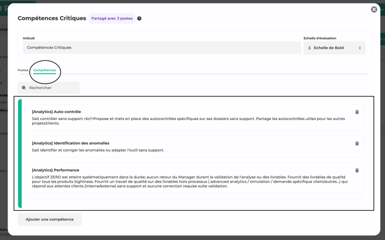Open the Echelle de Bold dropdown
Viewport: 385px width, 240px height.
334,48
